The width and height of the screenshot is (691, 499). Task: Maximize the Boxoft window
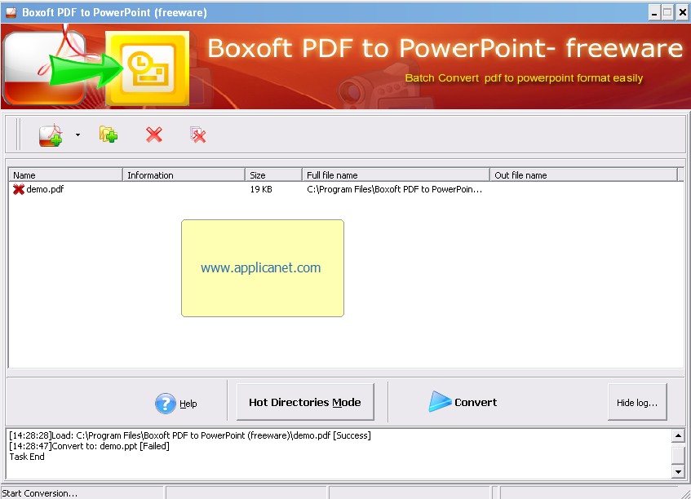(667, 13)
